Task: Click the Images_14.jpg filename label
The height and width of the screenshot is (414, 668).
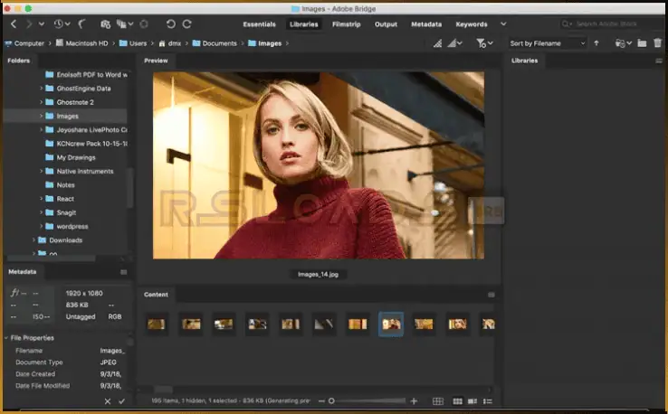Action: click(x=319, y=275)
